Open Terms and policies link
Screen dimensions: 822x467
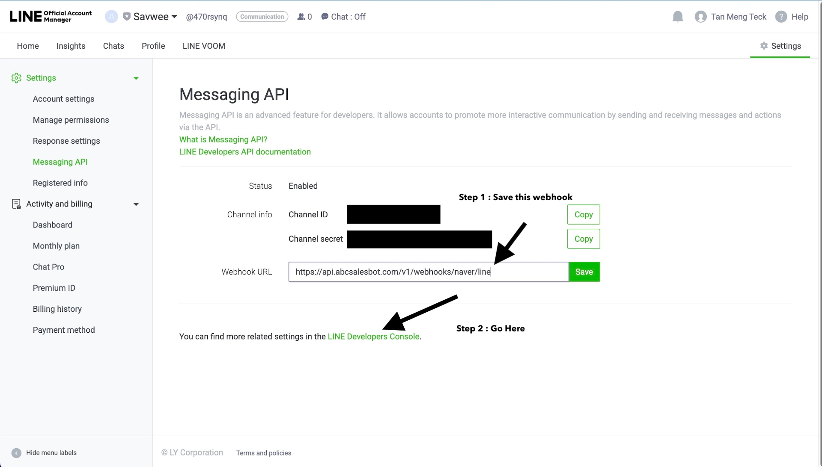pos(264,453)
